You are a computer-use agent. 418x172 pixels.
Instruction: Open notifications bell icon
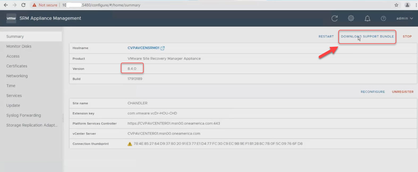coord(367,18)
